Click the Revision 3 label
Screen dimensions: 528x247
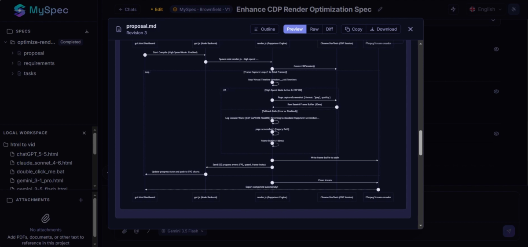coord(136,33)
